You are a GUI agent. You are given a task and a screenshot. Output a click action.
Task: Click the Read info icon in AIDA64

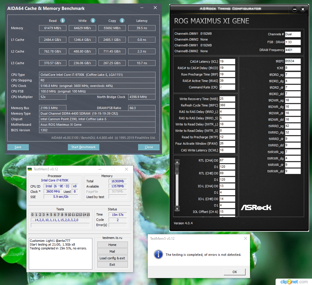62,20
